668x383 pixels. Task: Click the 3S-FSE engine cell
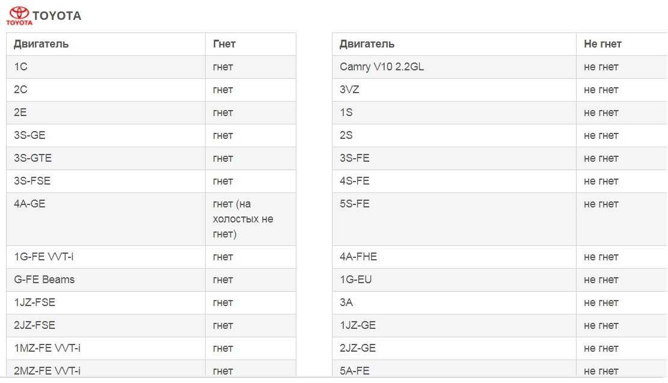pyautogui.click(x=106, y=181)
